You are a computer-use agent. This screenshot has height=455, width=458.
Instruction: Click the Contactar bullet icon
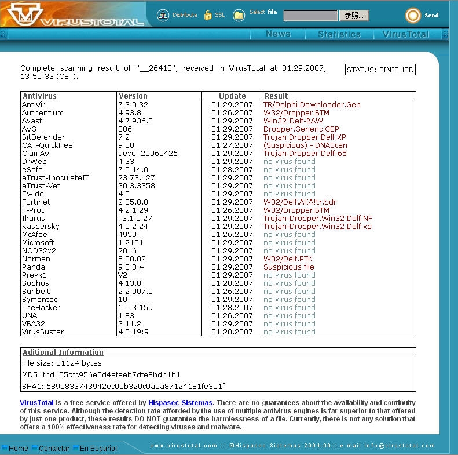[x=35, y=448]
